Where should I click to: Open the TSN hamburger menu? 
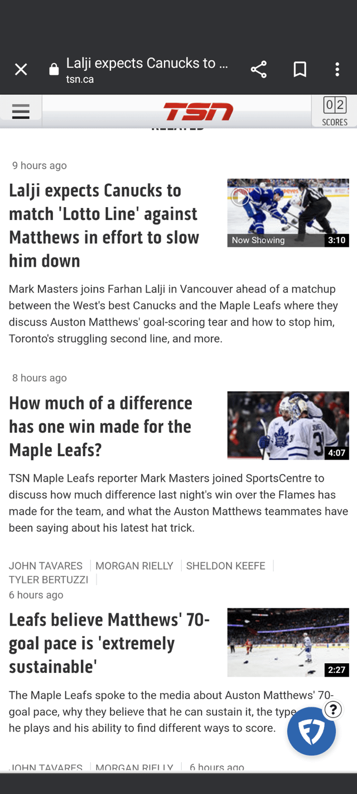[x=21, y=112]
